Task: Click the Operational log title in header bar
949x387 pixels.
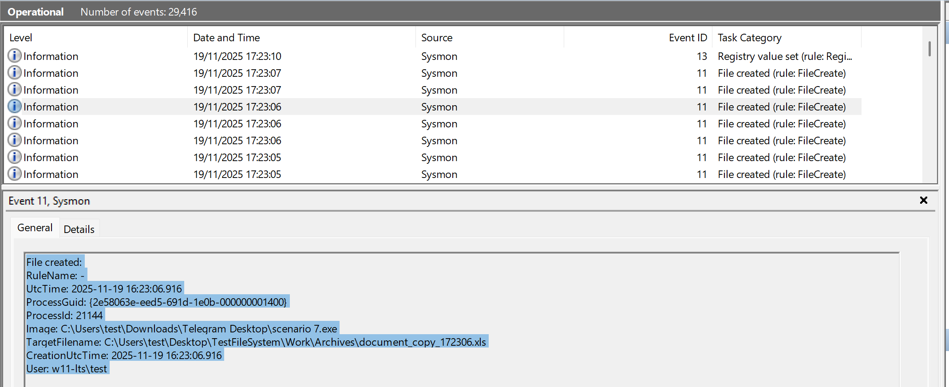Action: (36, 12)
